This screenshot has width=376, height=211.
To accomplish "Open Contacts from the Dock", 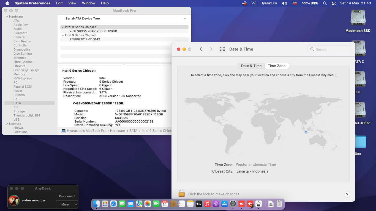I will [173, 204].
